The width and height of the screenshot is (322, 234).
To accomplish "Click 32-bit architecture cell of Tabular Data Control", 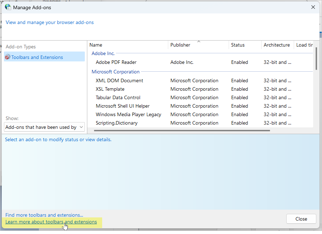I will coord(277,97).
